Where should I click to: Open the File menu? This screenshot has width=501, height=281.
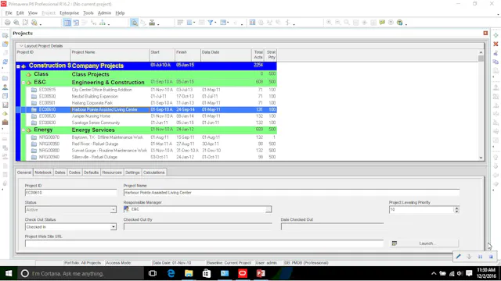[9, 13]
